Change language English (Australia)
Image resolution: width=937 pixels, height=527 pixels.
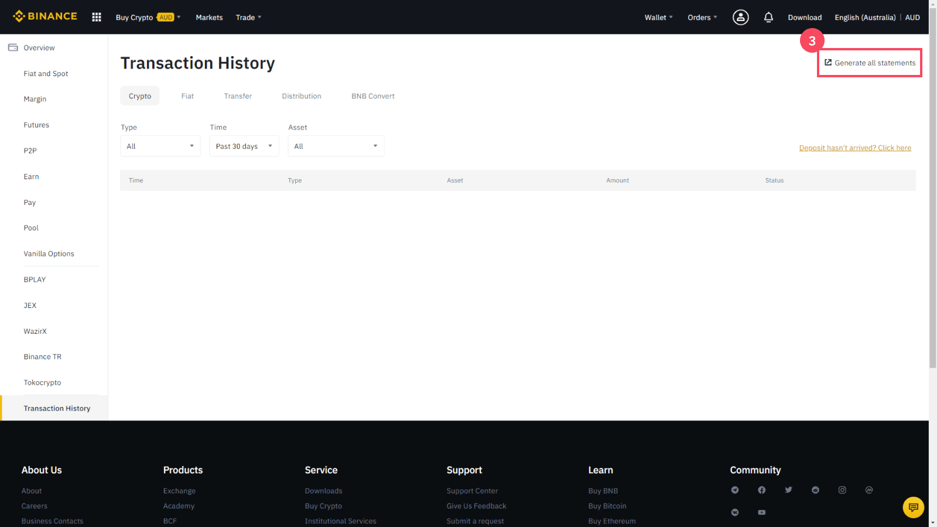point(865,17)
